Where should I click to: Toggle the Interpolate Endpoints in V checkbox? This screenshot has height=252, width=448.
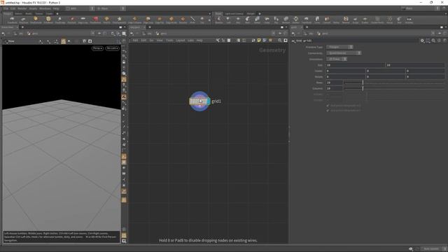pyautogui.click(x=328, y=111)
